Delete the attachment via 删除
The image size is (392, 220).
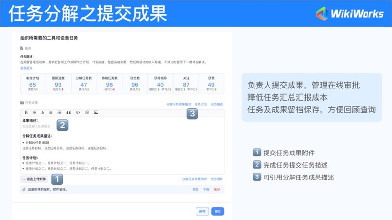[x=217, y=189]
